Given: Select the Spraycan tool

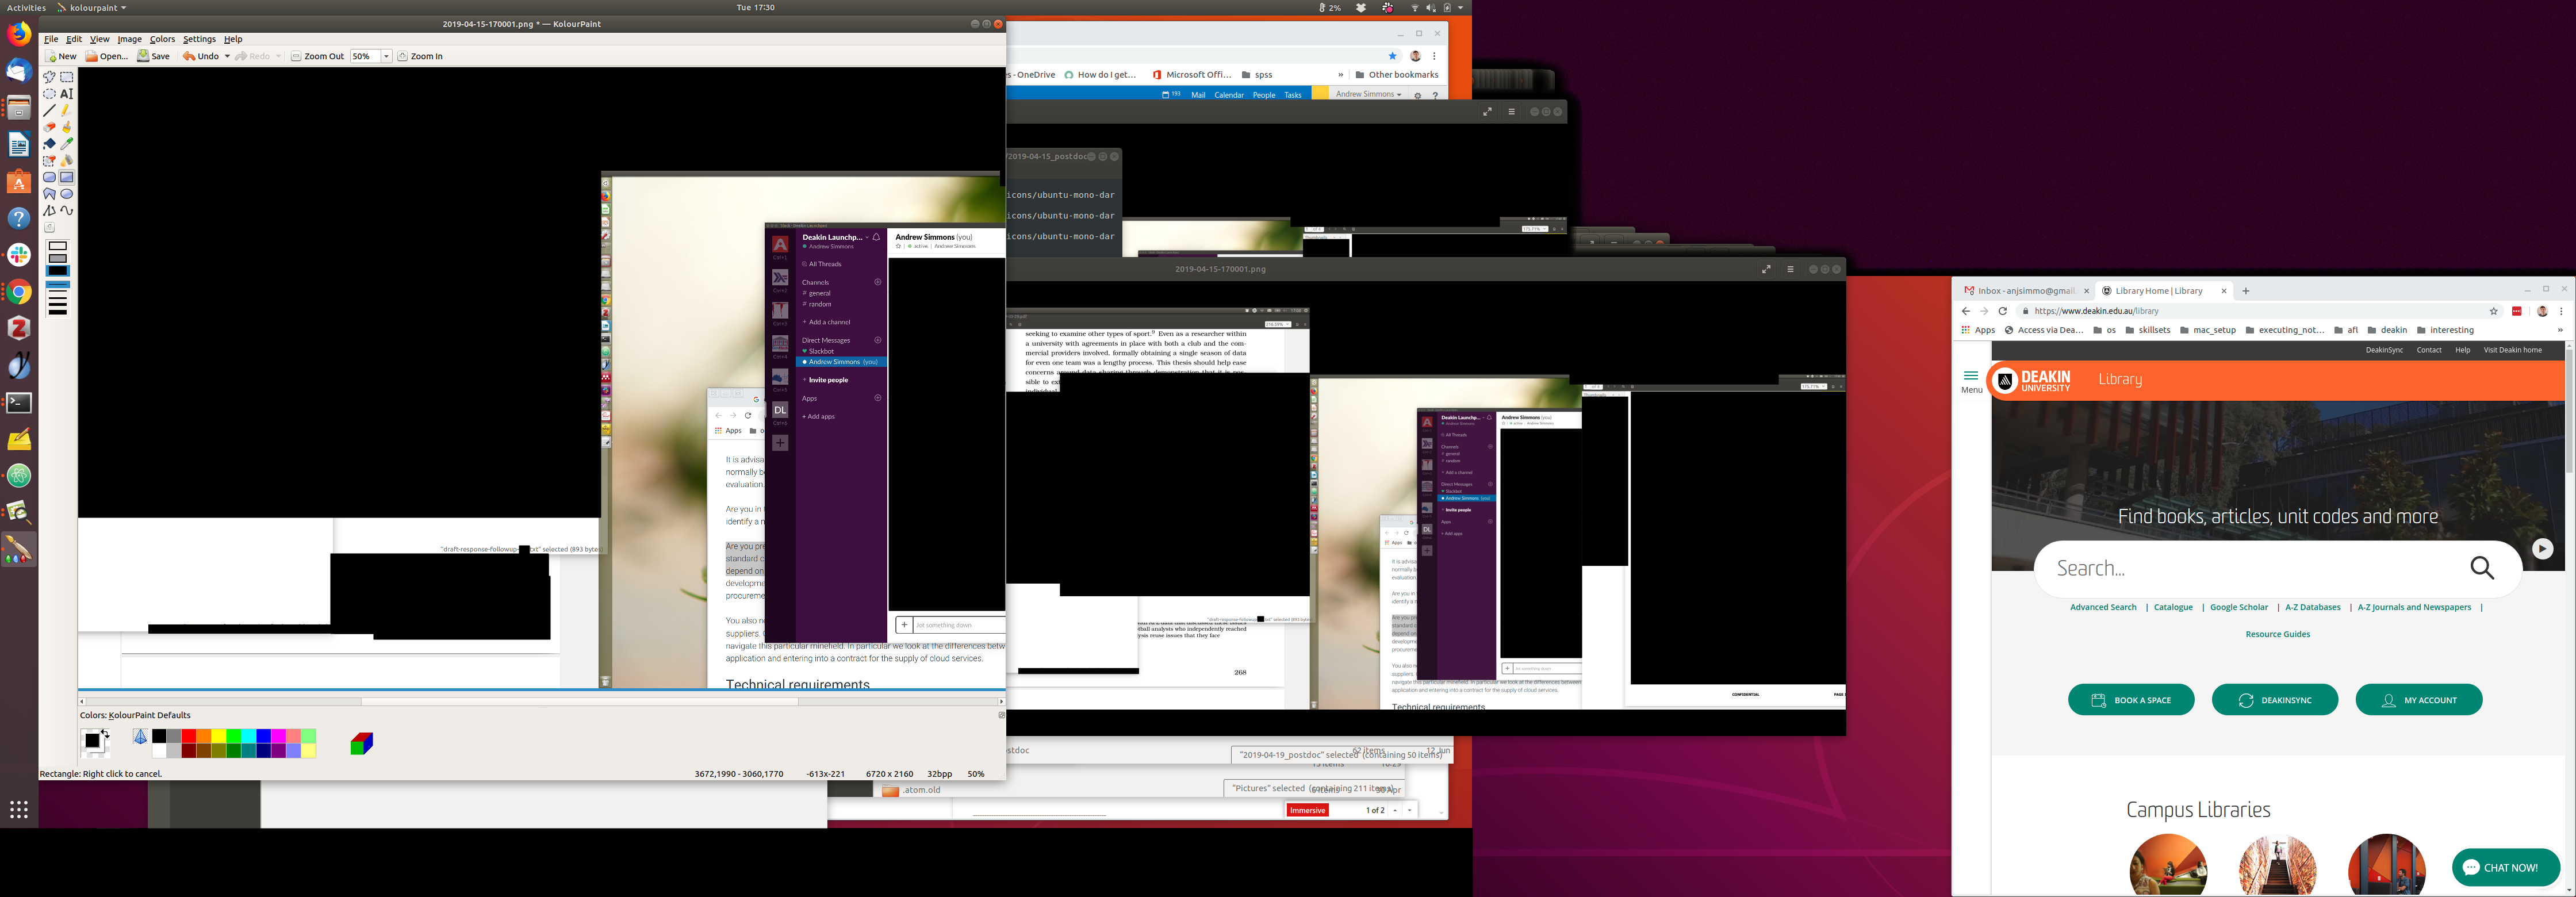Looking at the screenshot, I should click(x=67, y=160).
